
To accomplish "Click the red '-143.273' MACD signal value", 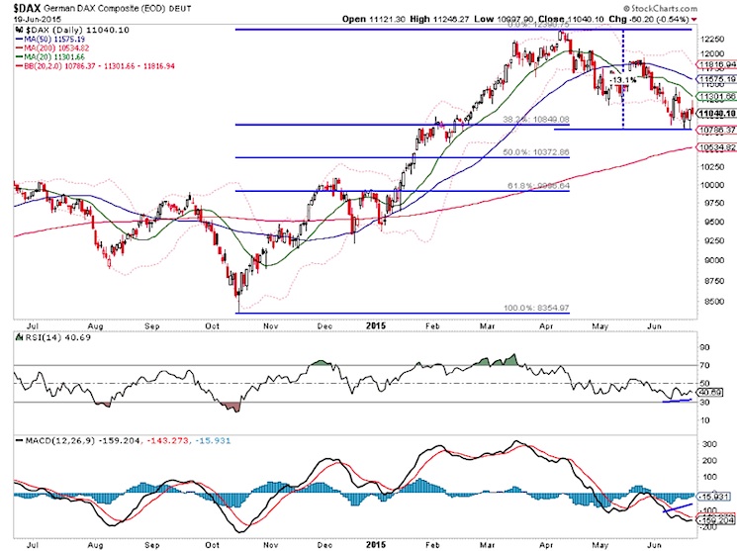I will pos(167,441).
